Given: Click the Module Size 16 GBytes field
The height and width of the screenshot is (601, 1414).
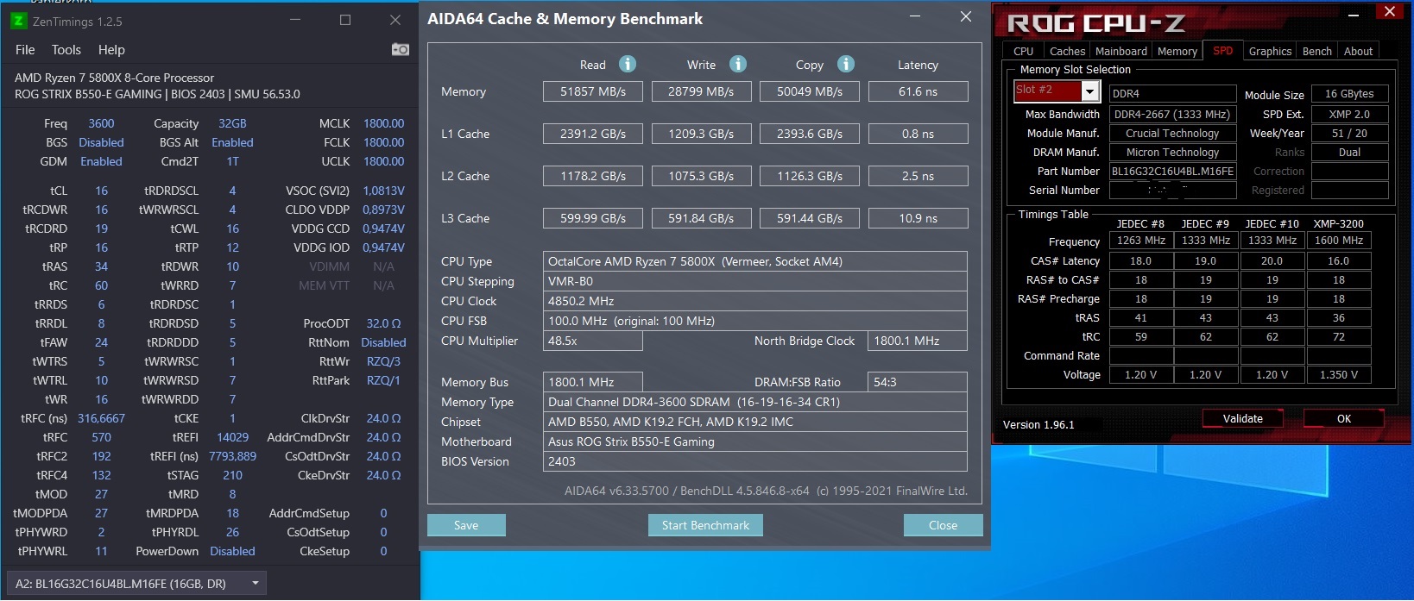Looking at the screenshot, I should coord(1349,94).
